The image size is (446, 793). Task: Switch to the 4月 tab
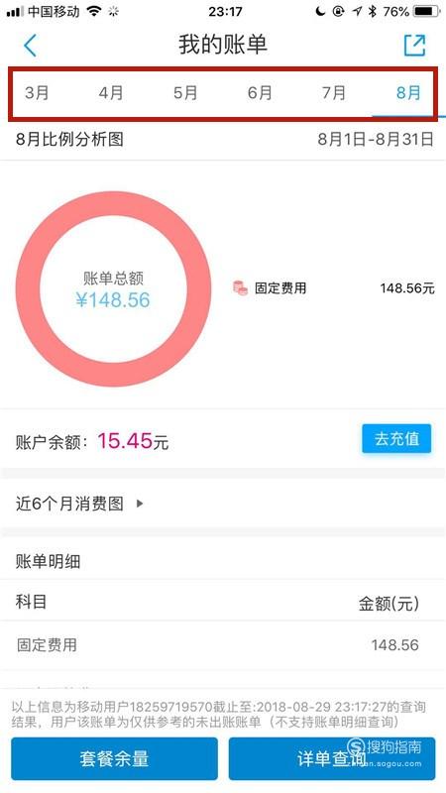[x=111, y=93]
